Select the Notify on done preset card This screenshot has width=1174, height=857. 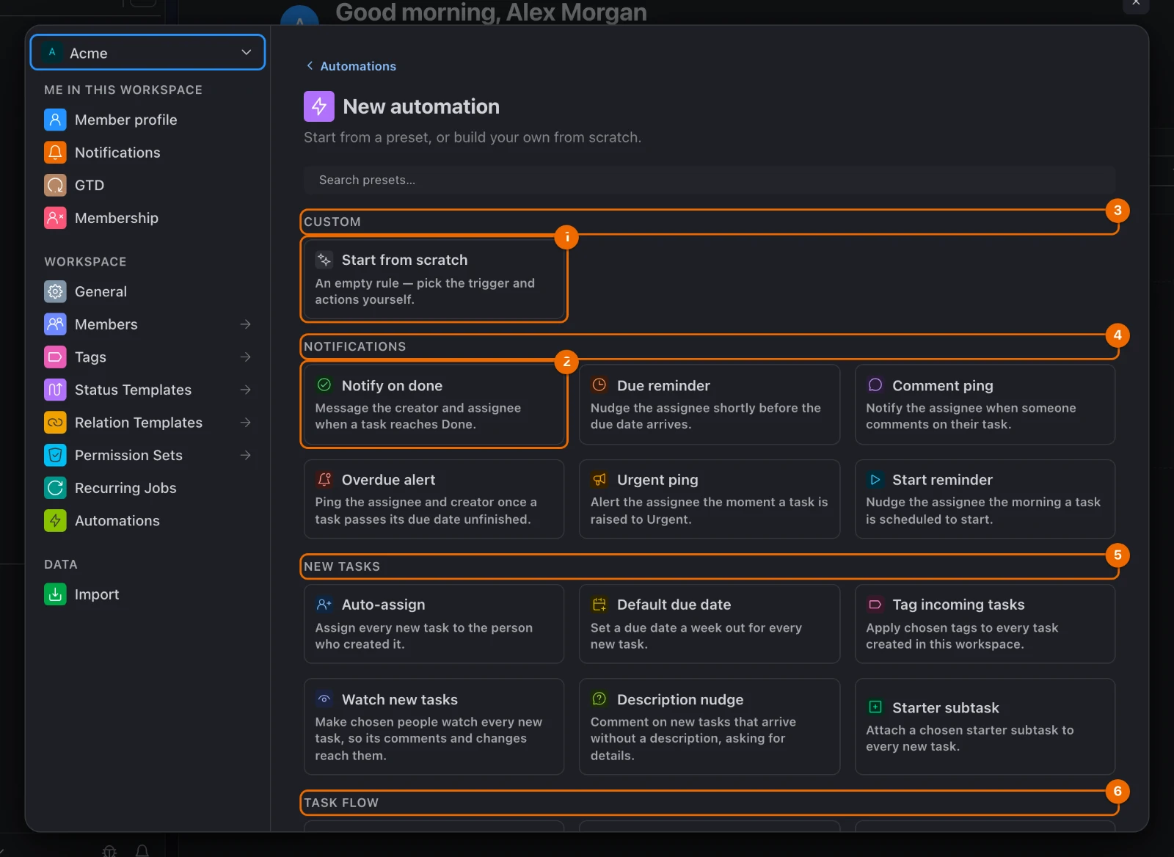tap(434, 404)
